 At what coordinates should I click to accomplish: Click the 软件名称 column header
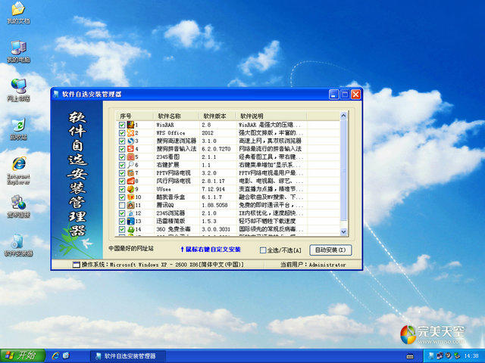coord(177,116)
